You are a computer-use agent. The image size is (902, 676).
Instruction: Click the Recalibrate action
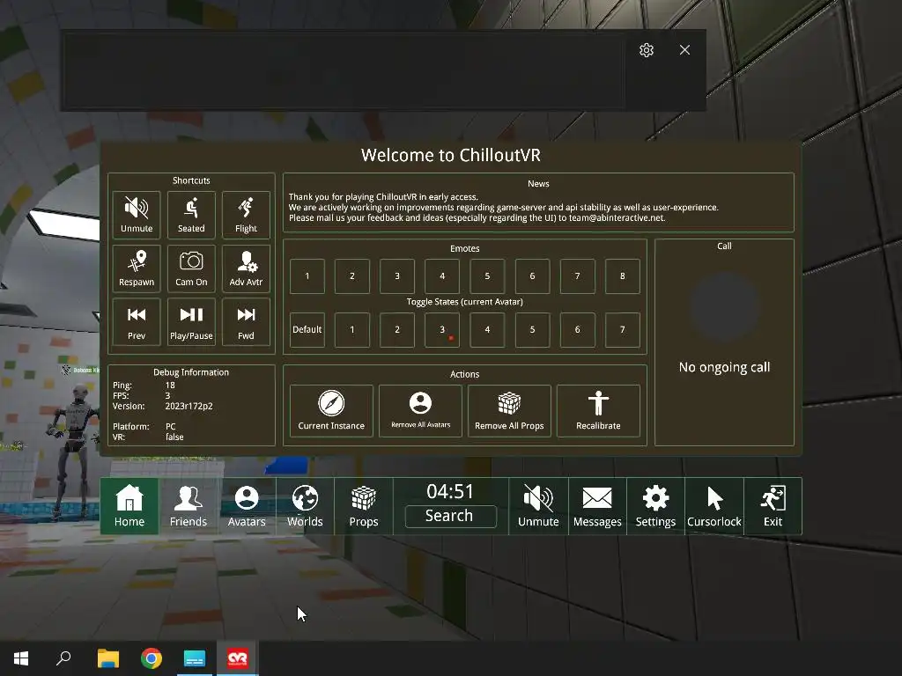coord(598,411)
